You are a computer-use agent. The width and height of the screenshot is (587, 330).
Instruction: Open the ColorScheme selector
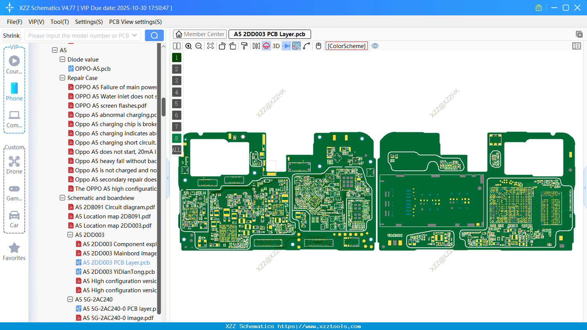346,46
